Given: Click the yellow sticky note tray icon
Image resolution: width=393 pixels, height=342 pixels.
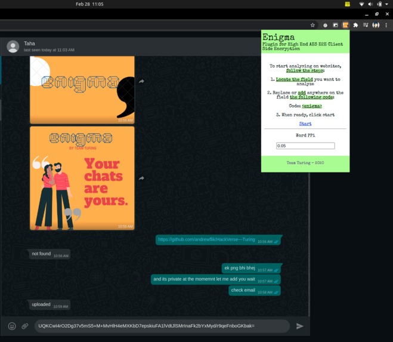Looking at the screenshot, I should [x=348, y=4].
